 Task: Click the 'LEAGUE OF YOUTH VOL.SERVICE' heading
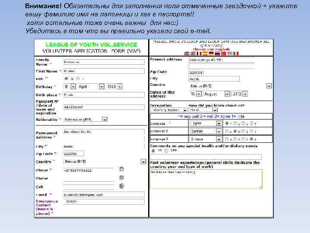click(x=91, y=44)
